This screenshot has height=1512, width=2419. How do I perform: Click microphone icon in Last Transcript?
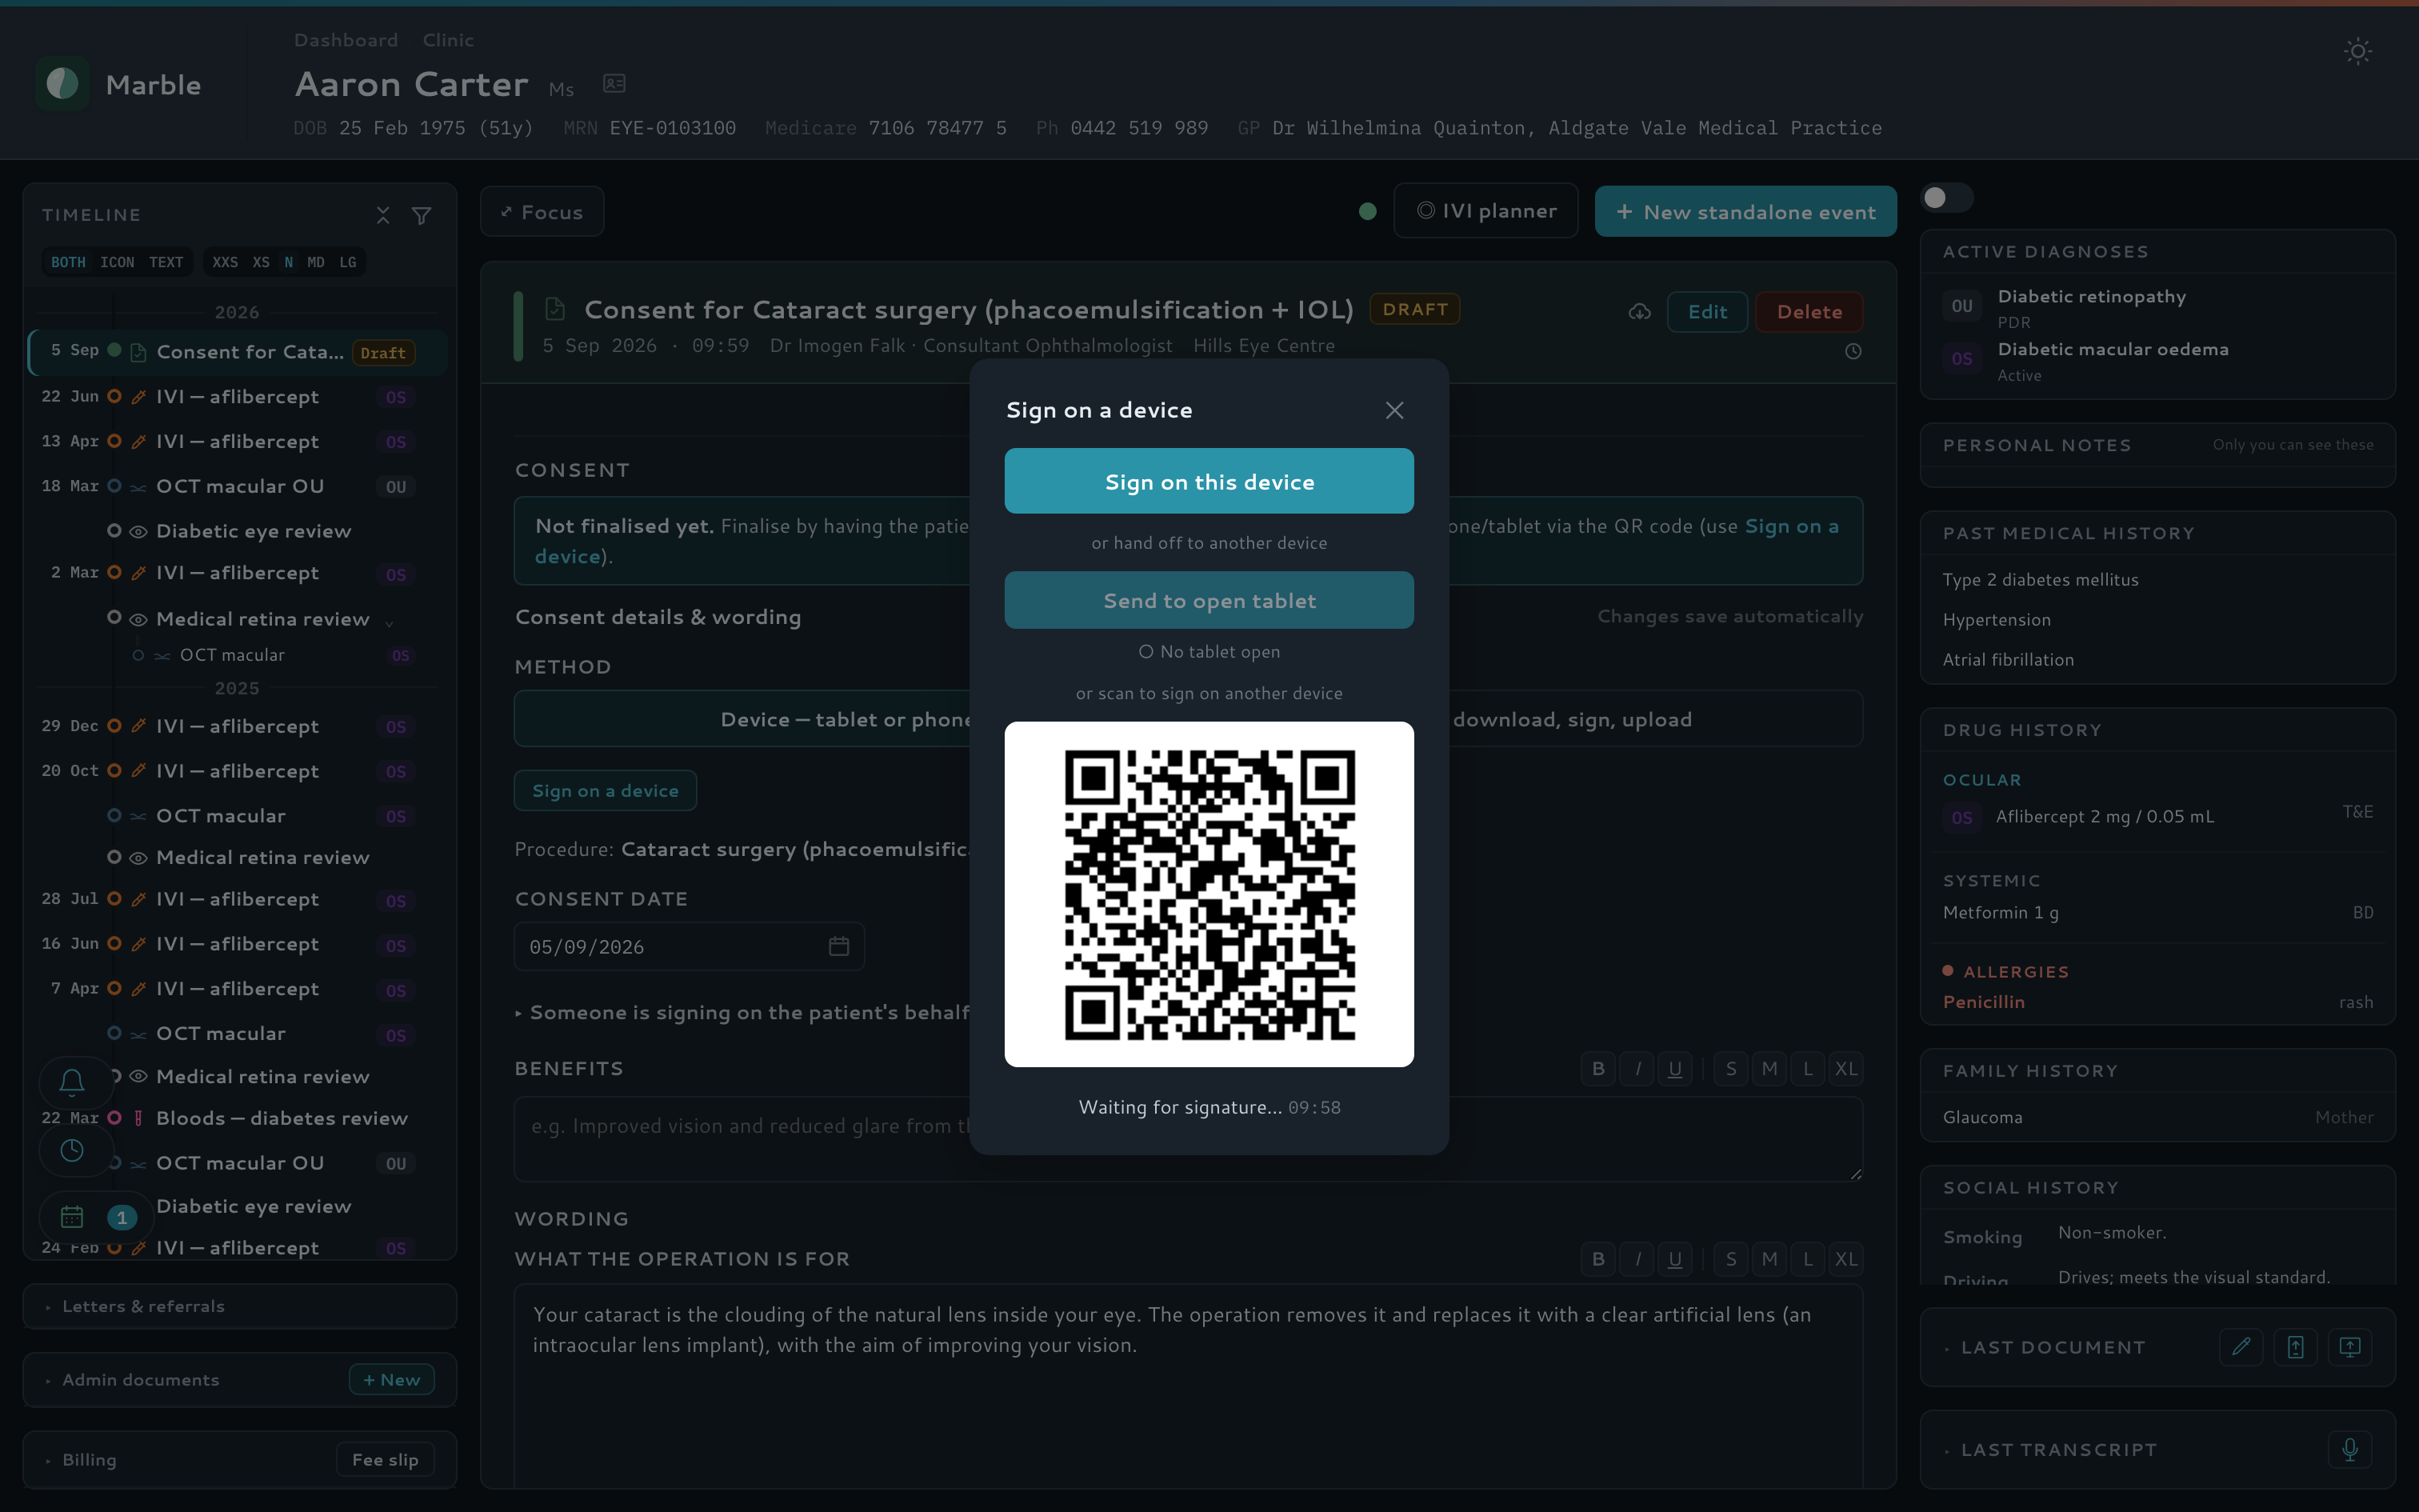coord(2350,1449)
